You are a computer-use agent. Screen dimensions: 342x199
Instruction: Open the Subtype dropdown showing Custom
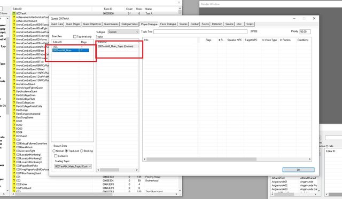123,32
